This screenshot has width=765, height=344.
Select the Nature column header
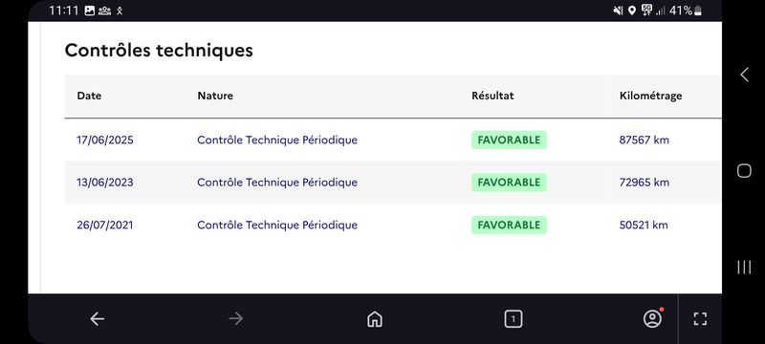pos(215,96)
